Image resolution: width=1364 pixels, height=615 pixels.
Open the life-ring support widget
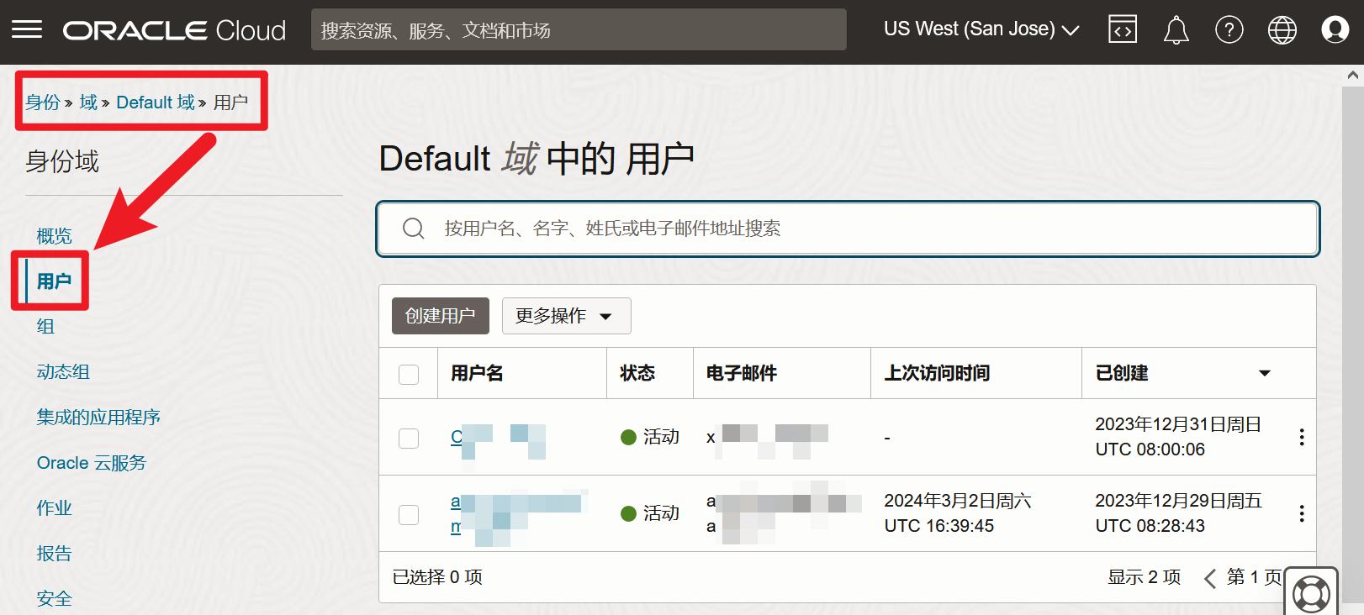[1311, 593]
